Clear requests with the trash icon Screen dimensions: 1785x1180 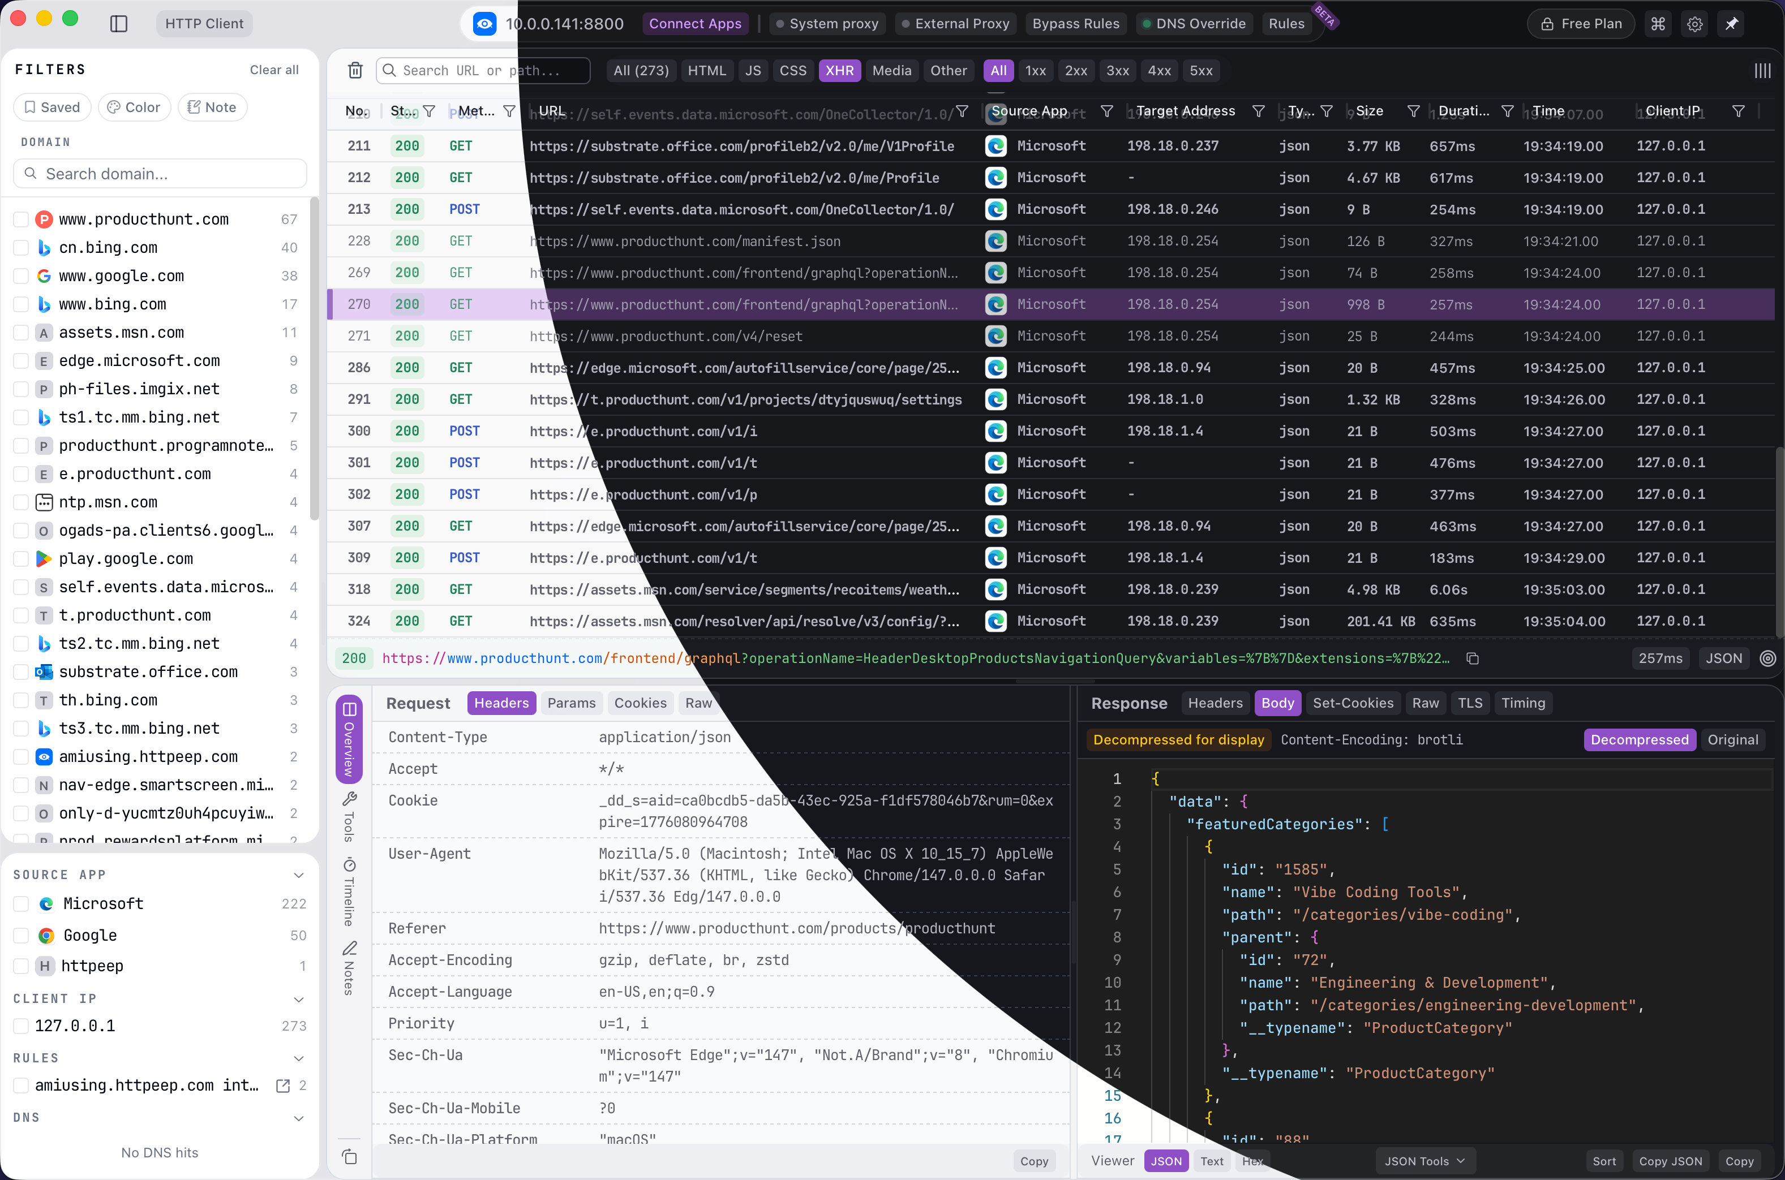(355, 70)
